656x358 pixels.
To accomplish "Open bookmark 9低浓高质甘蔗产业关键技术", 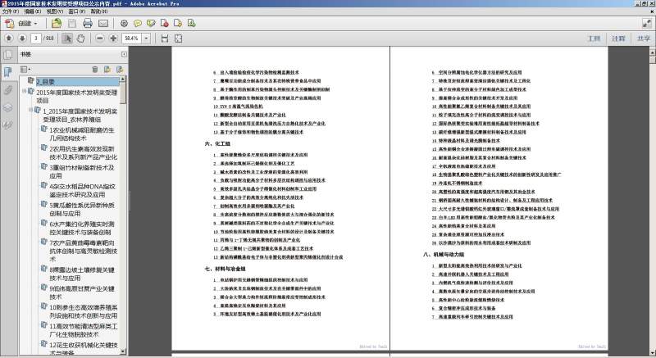I will pos(81,292).
